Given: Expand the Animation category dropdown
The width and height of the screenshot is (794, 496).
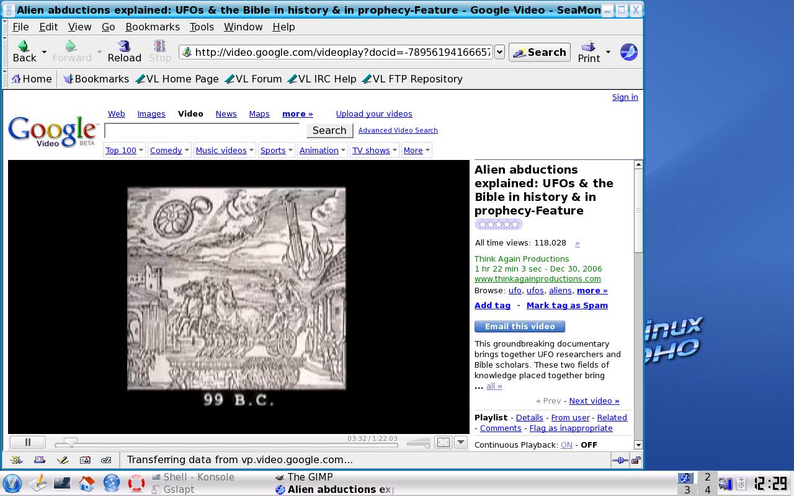Looking at the screenshot, I should 342,150.
